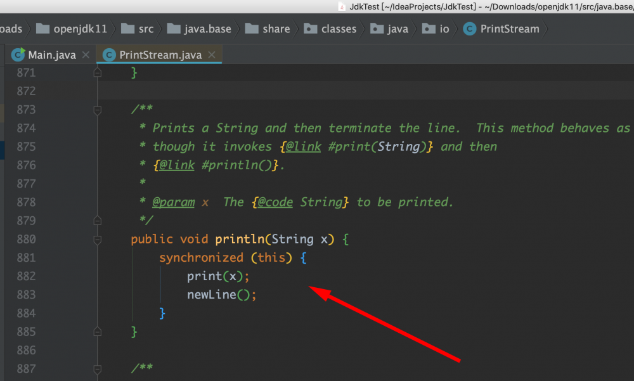This screenshot has width=634, height=381.
Task: Click the print(x) call on line 882
Action: (215, 276)
